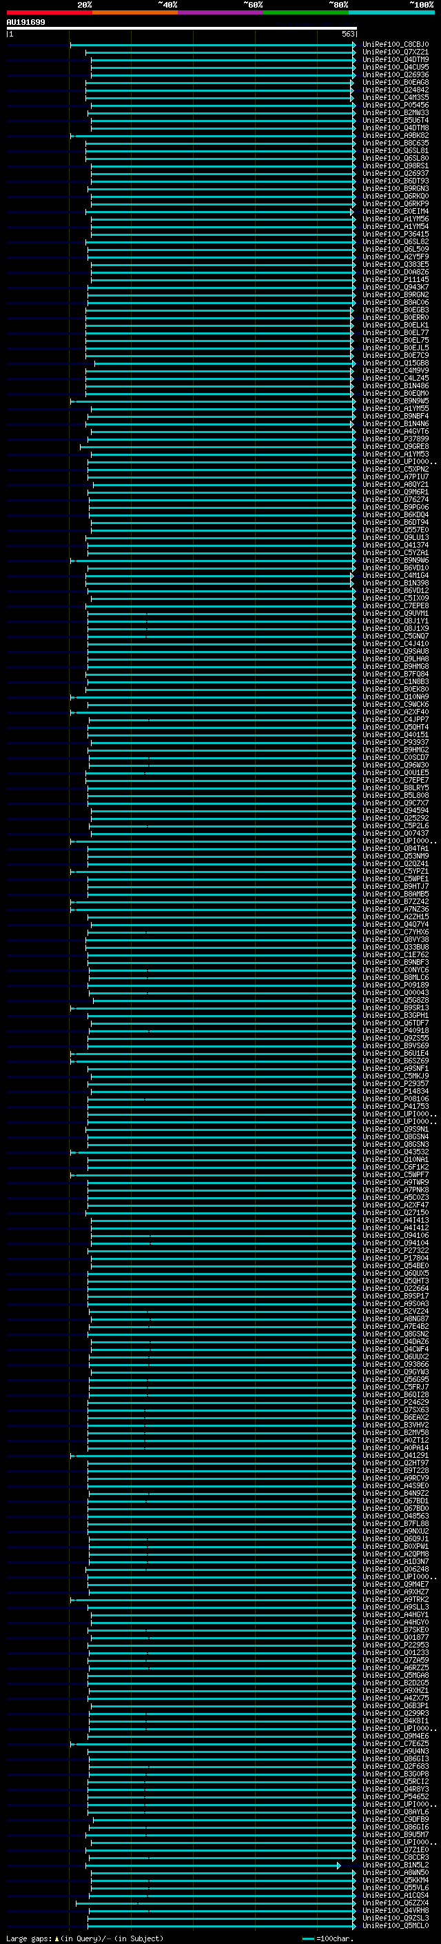441x1944 pixels.
Task: Select the UniRef100_P22953 label
Action: (396, 1645)
